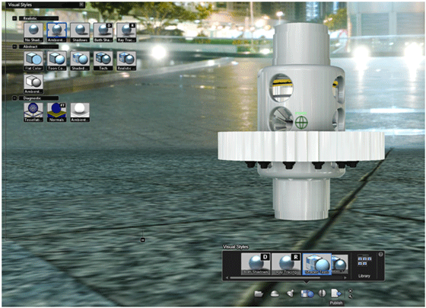Click the right arrow of styles scrollbar
426x308 pixels.
(x=345, y=278)
